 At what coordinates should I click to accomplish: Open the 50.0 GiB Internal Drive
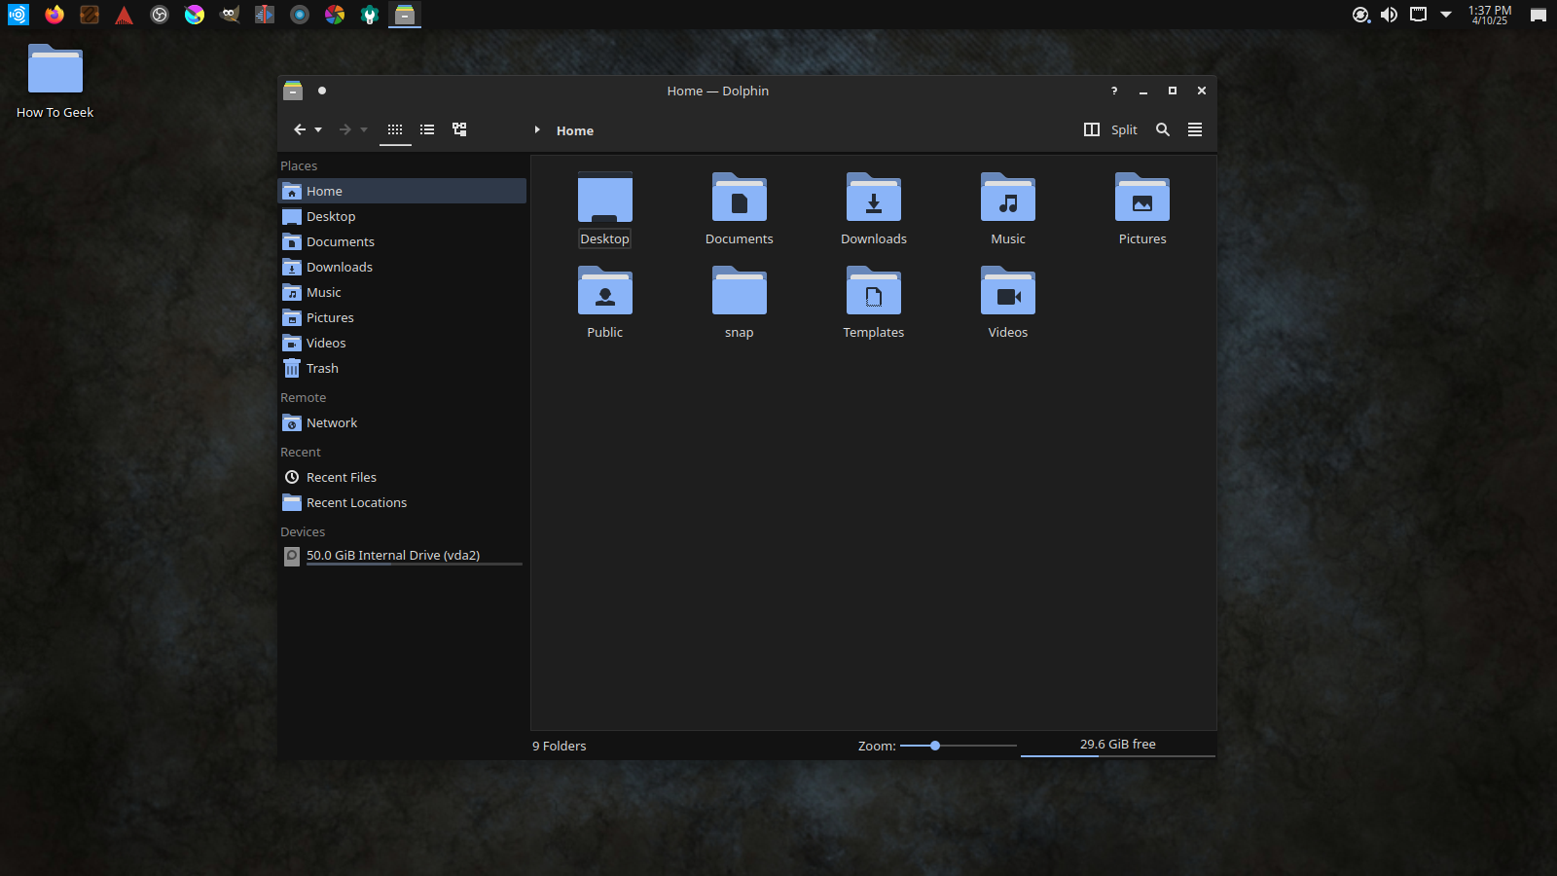pos(392,555)
